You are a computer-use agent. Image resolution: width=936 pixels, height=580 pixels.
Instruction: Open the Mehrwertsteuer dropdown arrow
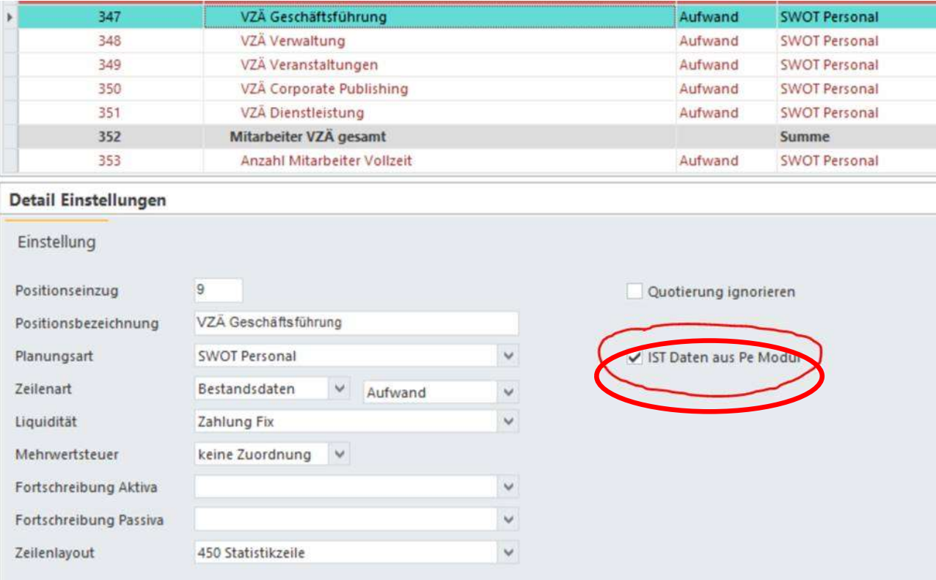click(x=339, y=455)
